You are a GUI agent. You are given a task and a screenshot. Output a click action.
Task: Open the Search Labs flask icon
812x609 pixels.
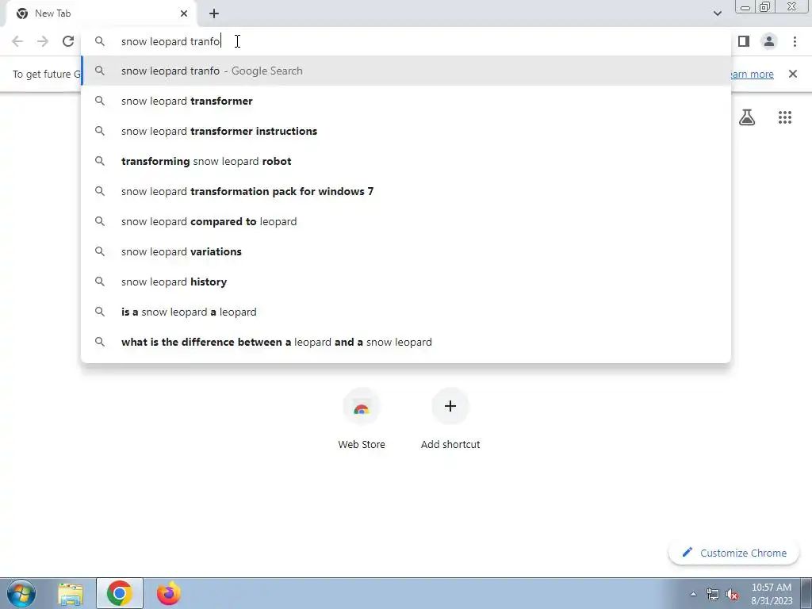coord(747,117)
